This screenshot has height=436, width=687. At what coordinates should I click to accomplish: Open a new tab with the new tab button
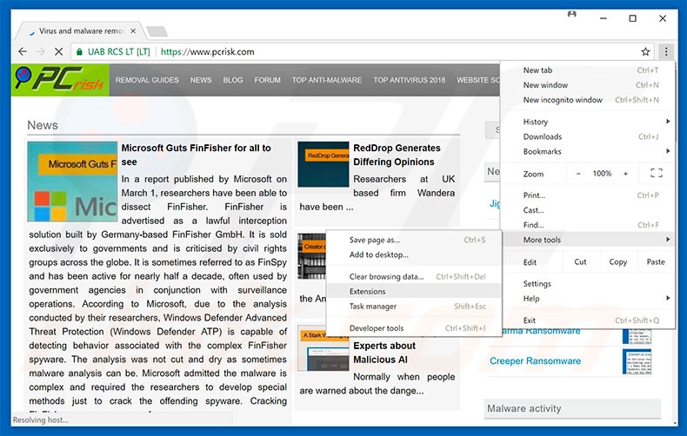[157, 31]
